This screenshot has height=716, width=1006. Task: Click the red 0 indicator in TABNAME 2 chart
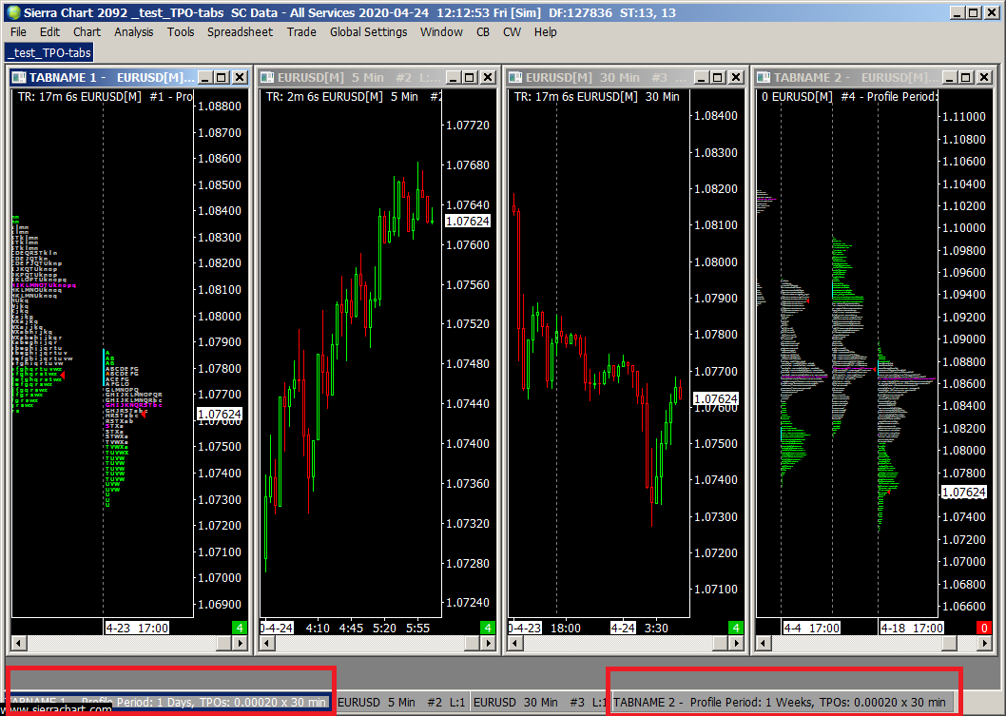[984, 628]
